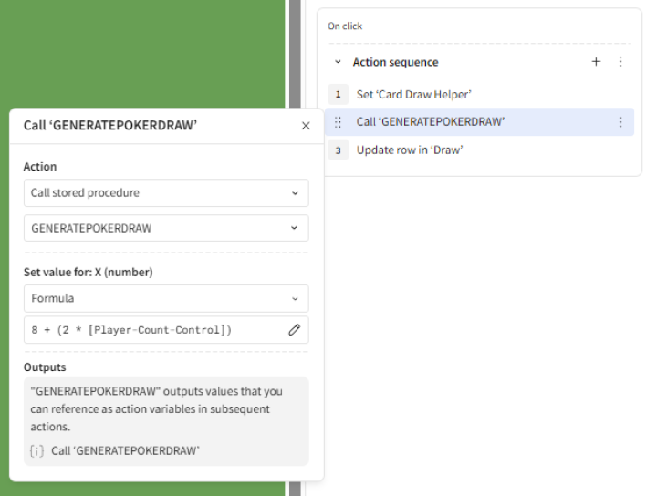This screenshot has width=646, height=496.
Task: Collapse the Action sequence section
Action: (338, 63)
